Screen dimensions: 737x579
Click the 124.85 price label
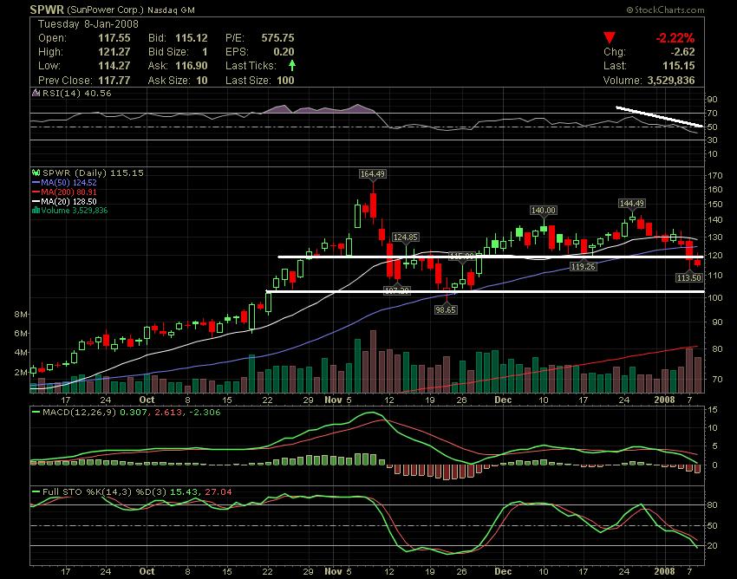tap(405, 237)
